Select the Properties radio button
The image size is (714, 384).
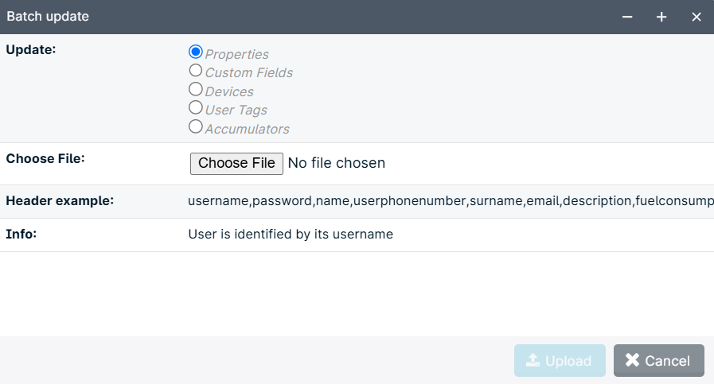tap(195, 52)
